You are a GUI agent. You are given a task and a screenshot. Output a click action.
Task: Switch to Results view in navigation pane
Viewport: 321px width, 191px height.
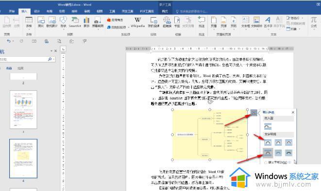click(20, 68)
